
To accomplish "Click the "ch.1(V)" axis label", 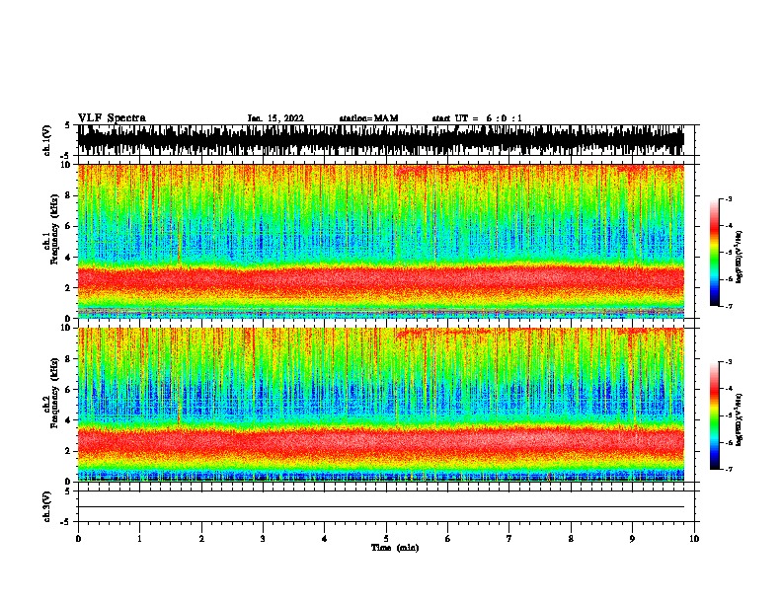I will click(47, 140).
